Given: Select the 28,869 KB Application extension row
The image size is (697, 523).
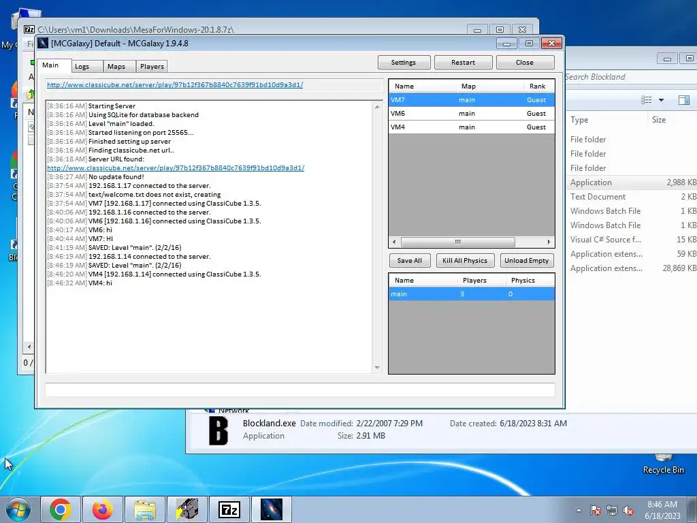Looking at the screenshot, I should click(x=632, y=268).
